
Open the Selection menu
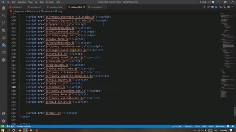point(22,2)
